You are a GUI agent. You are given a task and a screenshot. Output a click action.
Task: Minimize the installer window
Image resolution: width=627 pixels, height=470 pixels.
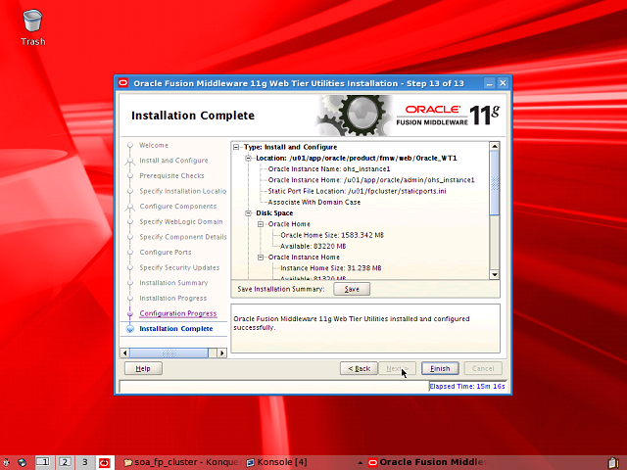pos(490,83)
